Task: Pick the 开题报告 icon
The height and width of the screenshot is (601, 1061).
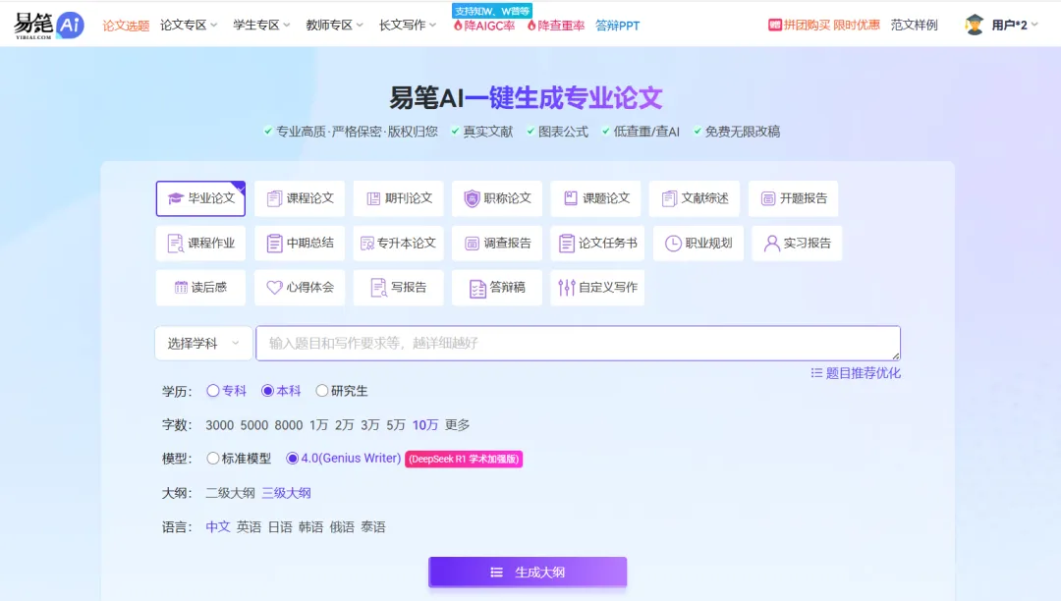Action: 768,198
